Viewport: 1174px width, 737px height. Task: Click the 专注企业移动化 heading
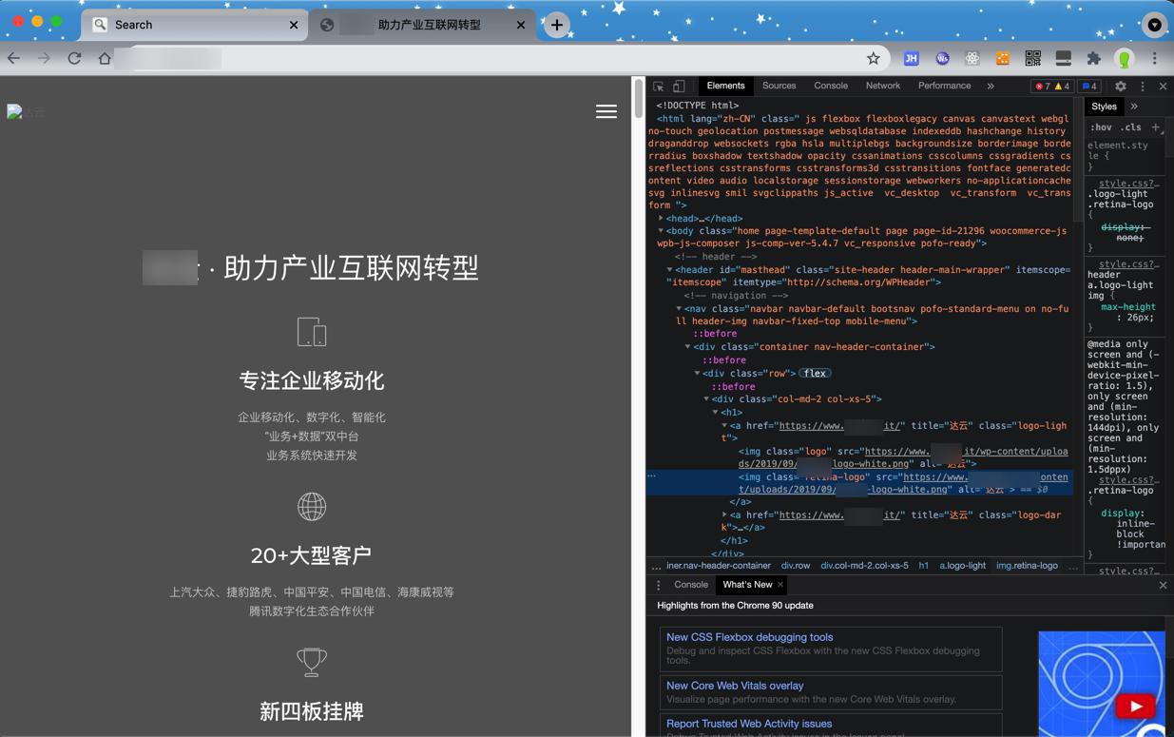tap(312, 380)
